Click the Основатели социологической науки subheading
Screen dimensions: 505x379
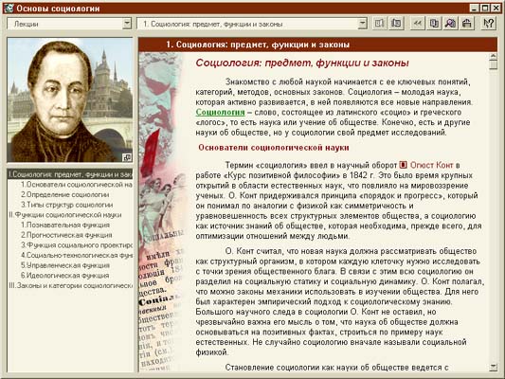click(274, 148)
